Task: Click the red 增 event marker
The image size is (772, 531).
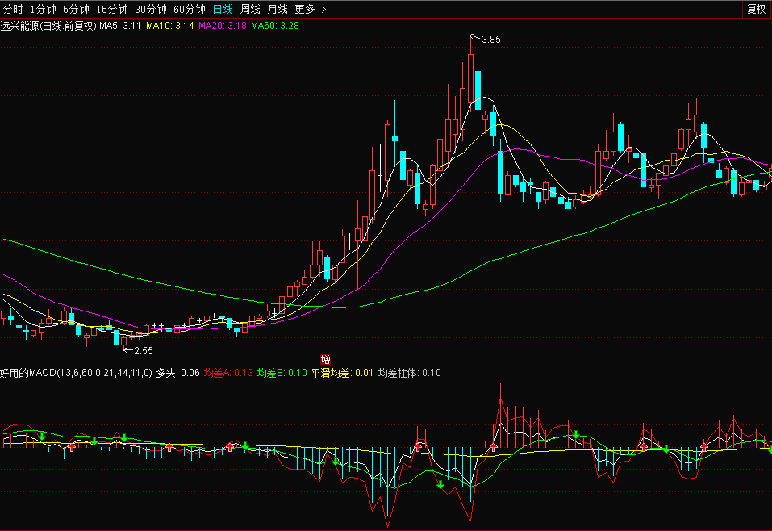Action: pyautogui.click(x=325, y=359)
